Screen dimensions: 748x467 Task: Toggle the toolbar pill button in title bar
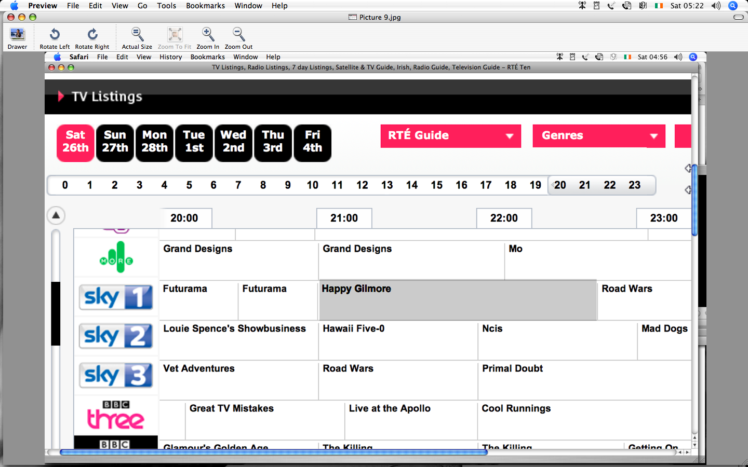coord(738,17)
